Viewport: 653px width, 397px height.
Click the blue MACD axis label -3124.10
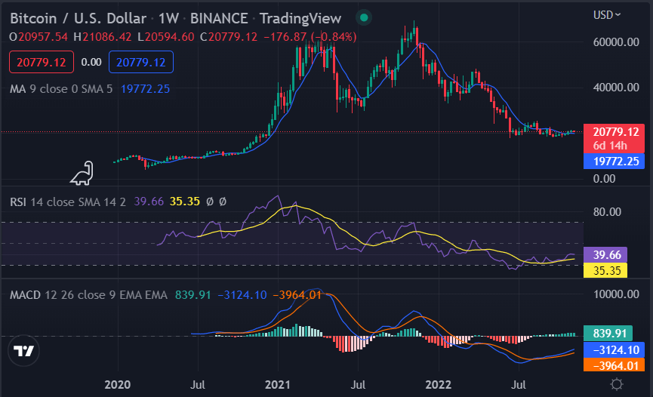[614, 350]
